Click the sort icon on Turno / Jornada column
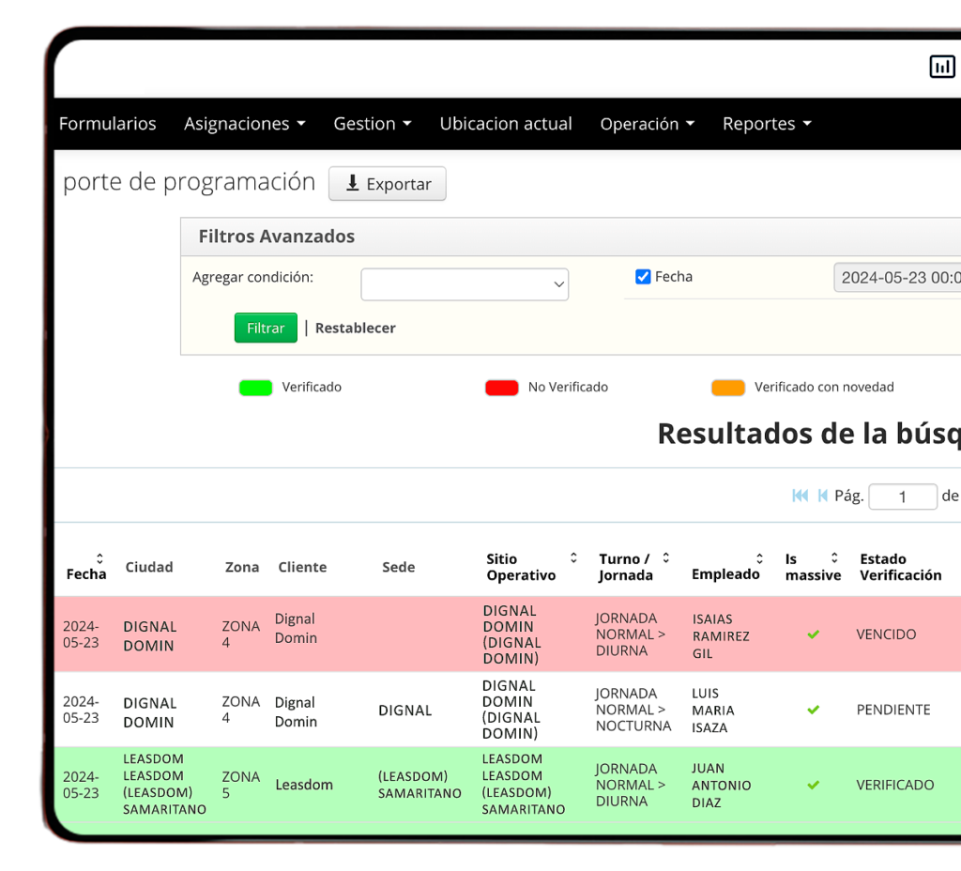961x871 pixels. pyautogui.click(x=667, y=558)
